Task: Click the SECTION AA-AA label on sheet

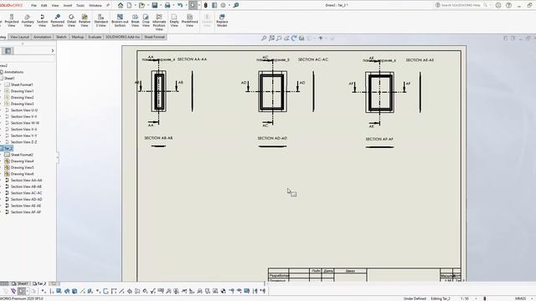Action: (192, 59)
